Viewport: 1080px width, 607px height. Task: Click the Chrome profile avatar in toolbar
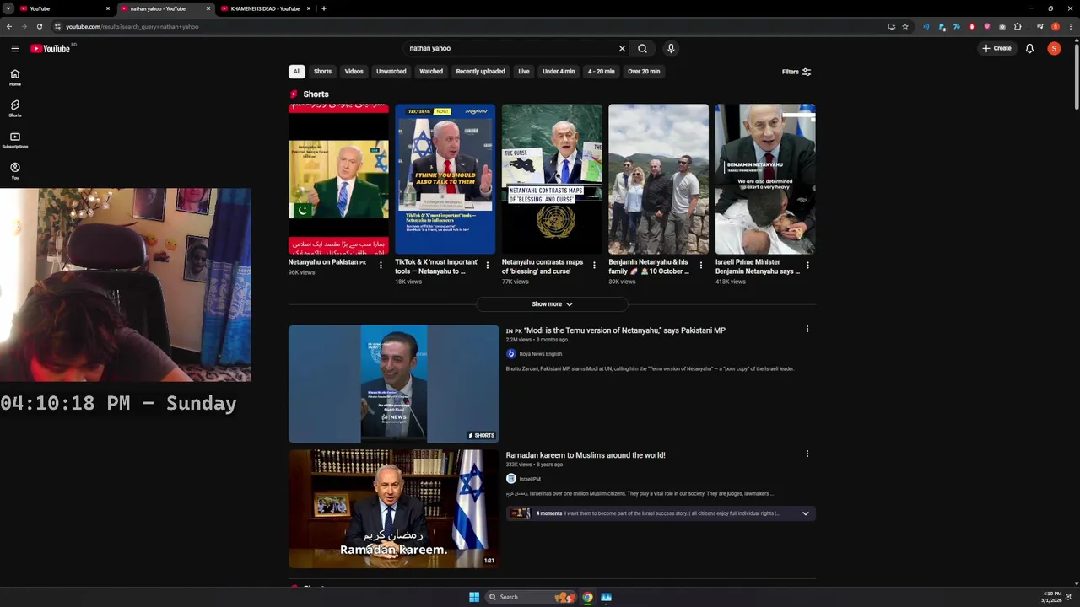pyautogui.click(x=1056, y=26)
